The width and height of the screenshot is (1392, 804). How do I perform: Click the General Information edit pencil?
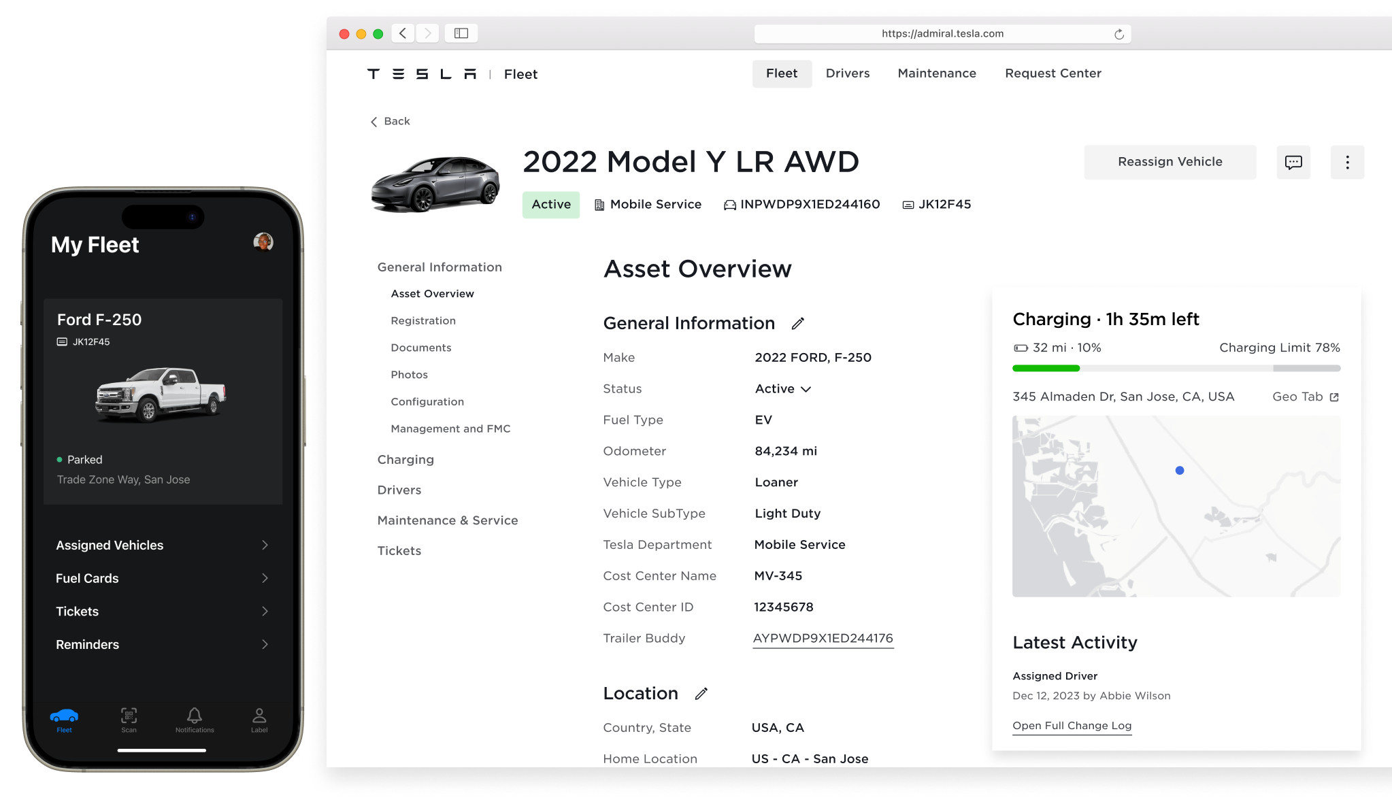click(798, 324)
